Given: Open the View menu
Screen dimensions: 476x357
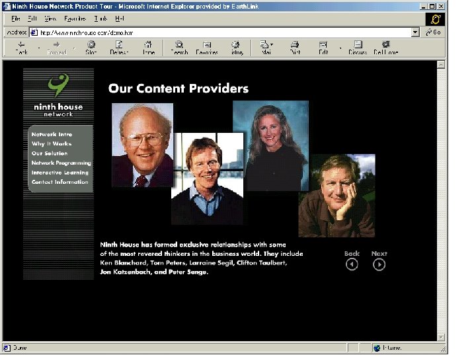Looking at the screenshot, I should click(x=50, y=19).
